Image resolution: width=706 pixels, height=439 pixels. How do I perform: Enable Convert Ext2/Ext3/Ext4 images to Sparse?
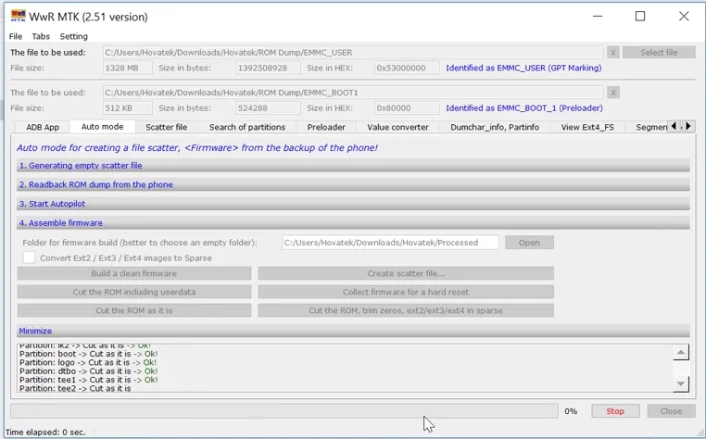(29, 257)
